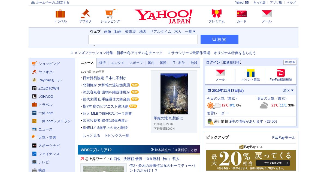Select the 動画 search type
The image size is (327, 172).
click(118, 32)
